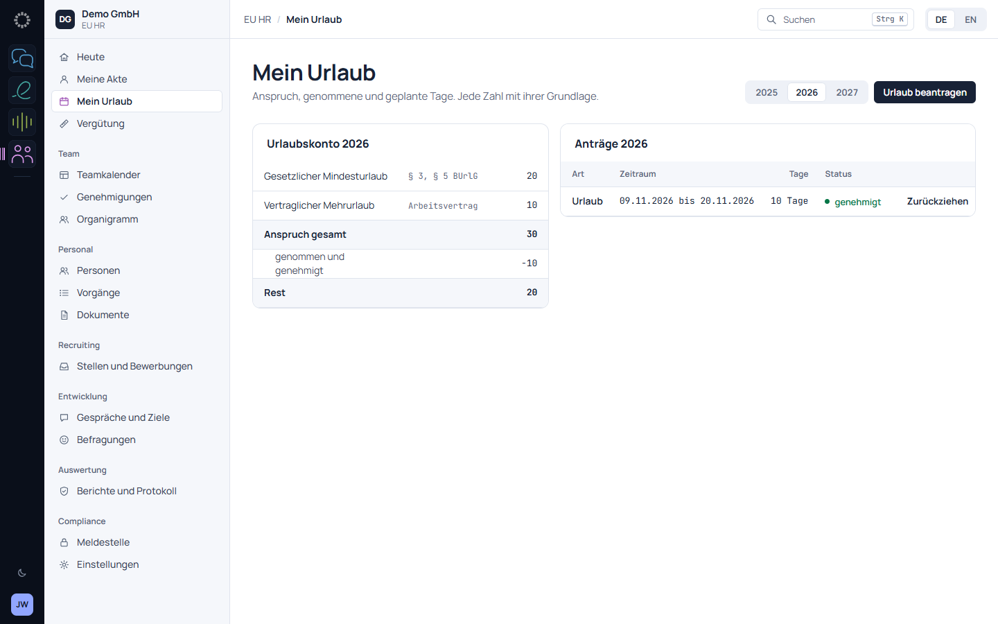
Task: Open the signature pen app icon
Action: [22, 90]
